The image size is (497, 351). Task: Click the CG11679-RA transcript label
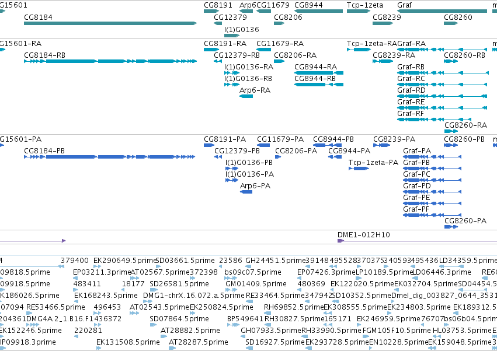pos(280,43)
